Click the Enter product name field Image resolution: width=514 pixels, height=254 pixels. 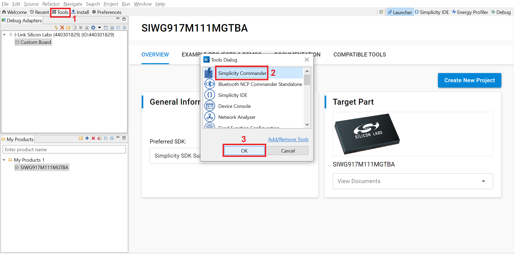[x=64, y=150]
